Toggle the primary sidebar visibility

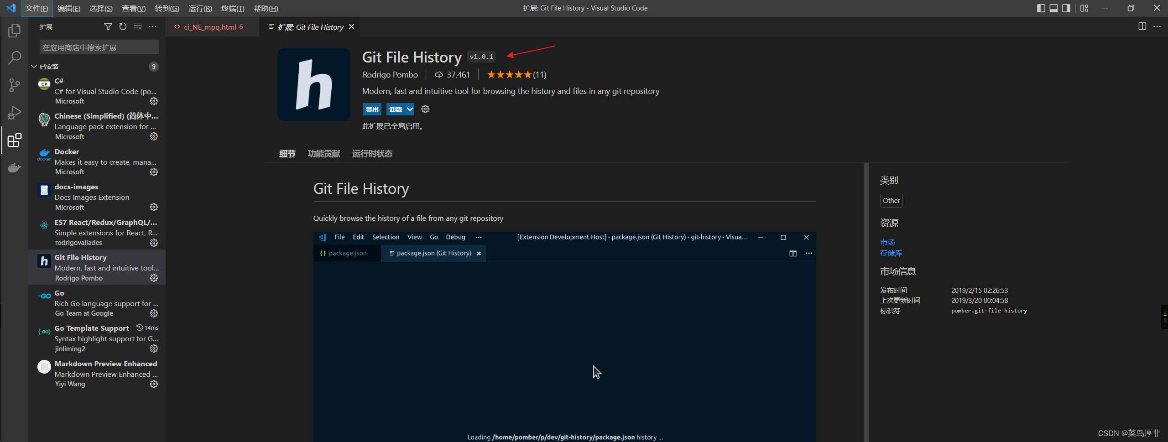(1040, 8)
